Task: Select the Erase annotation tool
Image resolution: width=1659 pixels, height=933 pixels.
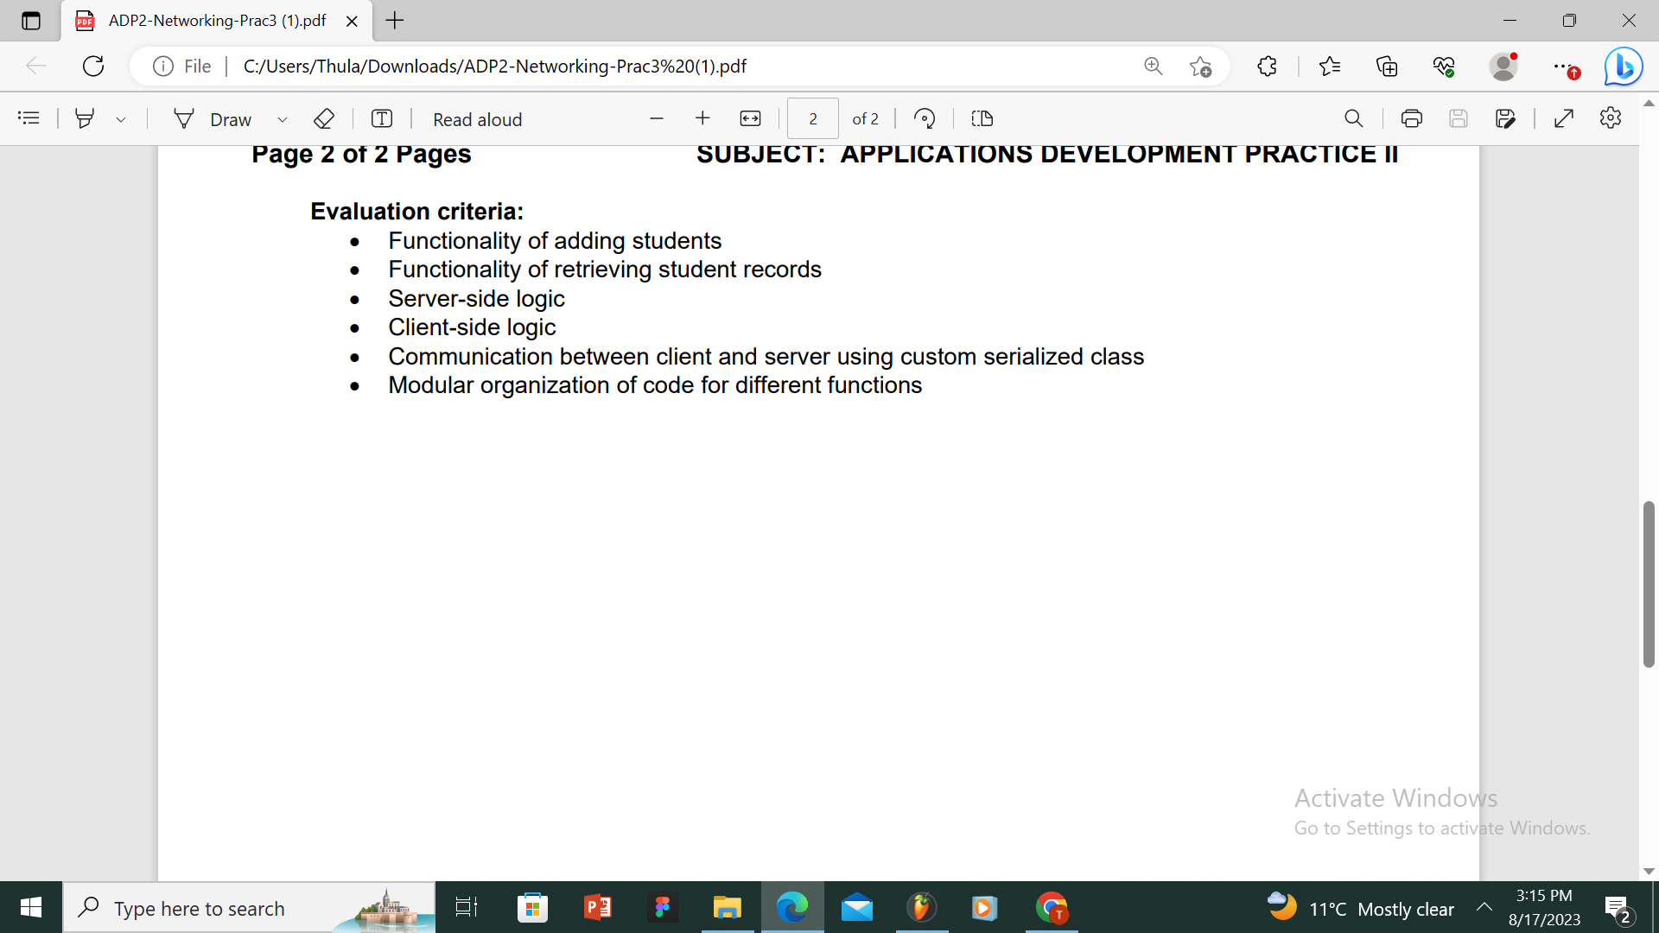Action: click(324, 118)
